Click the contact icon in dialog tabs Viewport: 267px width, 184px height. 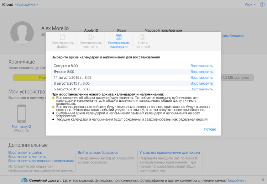coord(90,37)
